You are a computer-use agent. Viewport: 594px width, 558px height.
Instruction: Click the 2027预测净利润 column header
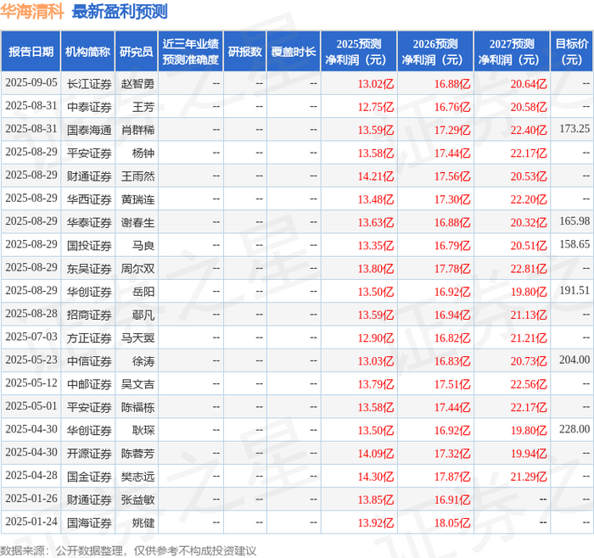[x=512, y=52]
